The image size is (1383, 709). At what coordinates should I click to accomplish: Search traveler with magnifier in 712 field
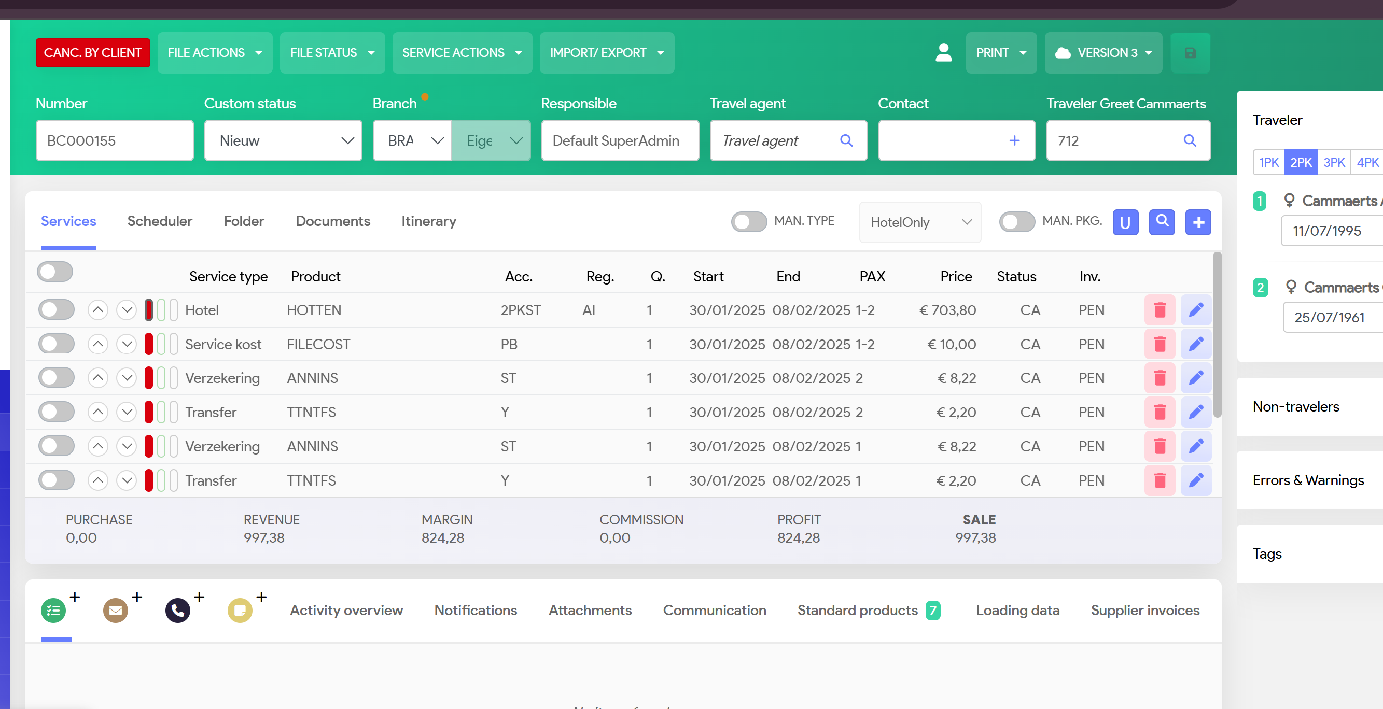(x=1190, y=140)
